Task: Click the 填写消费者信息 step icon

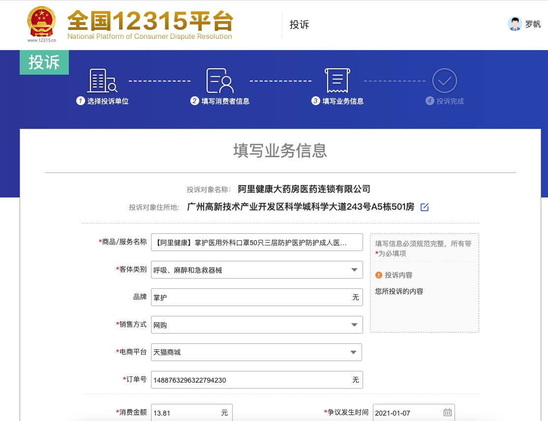Action: 220,81
